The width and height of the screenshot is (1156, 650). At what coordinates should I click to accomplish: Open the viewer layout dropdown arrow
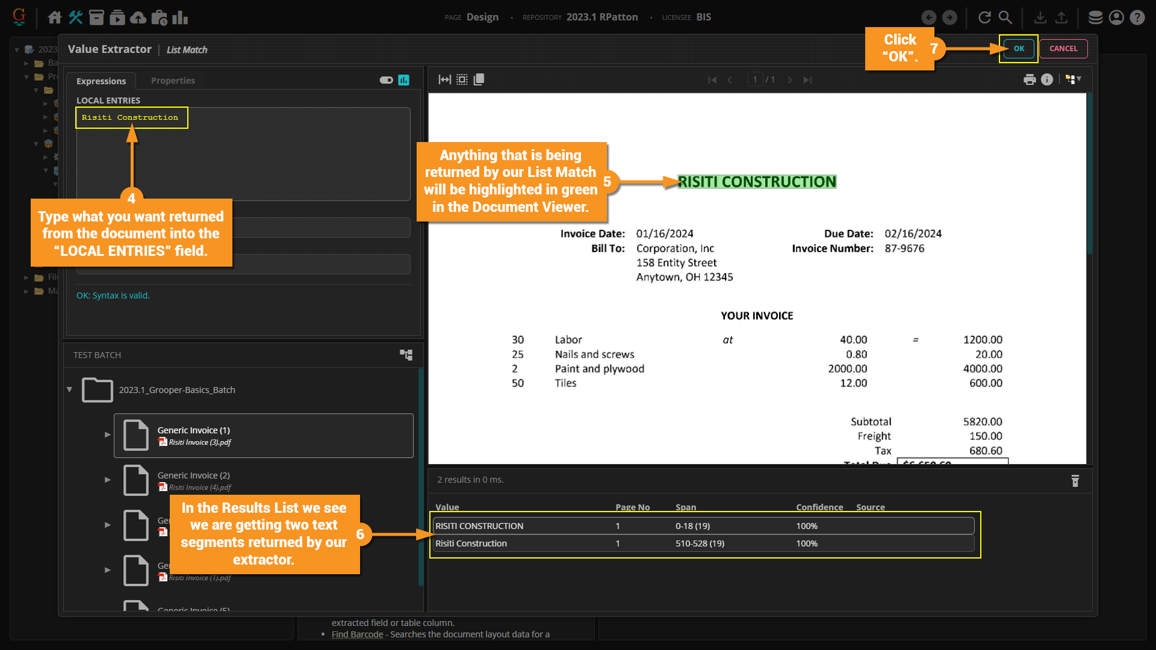pos(1078,79)
